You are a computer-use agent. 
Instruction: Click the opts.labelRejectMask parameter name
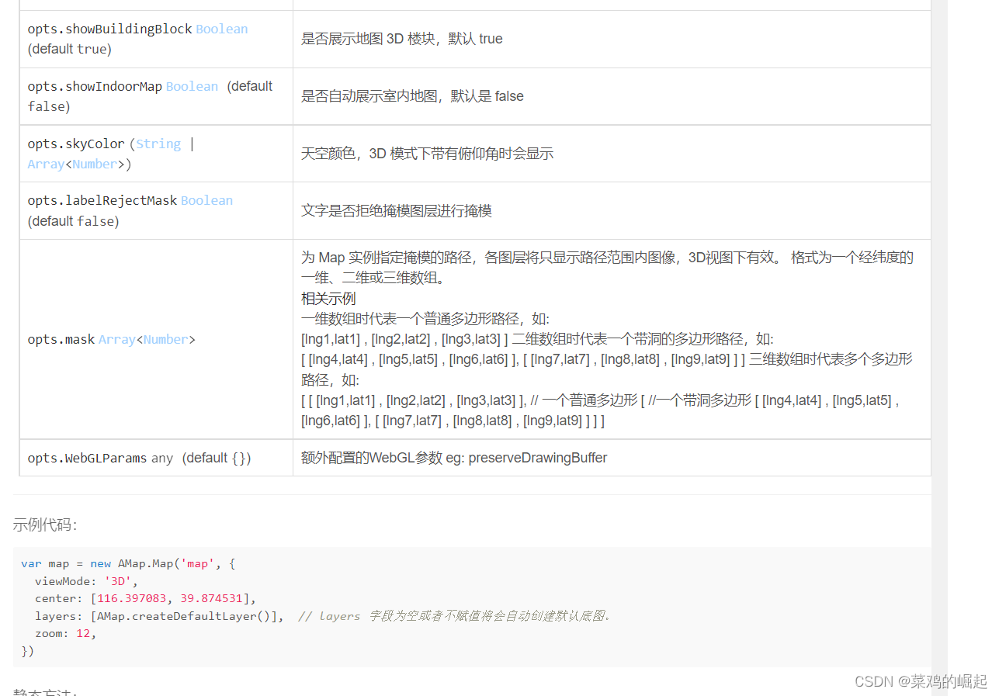[x=102, y=200]
